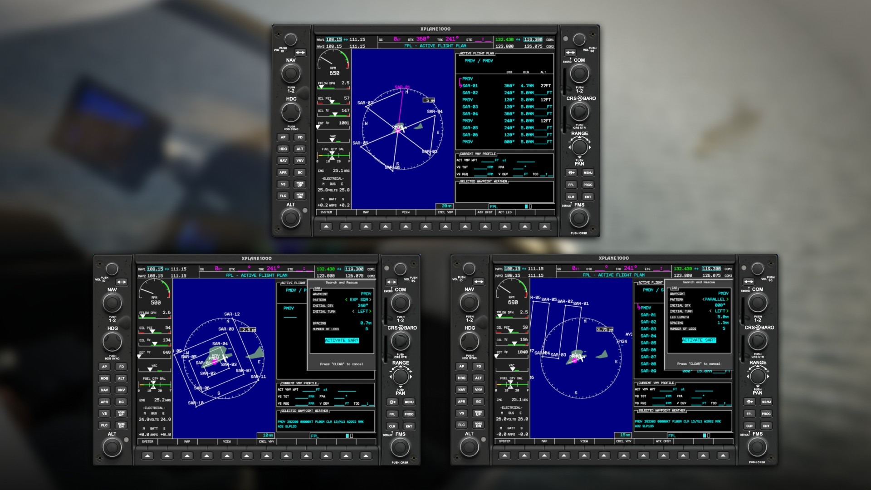The height and width of the screenshot is (490, 871).
Task: Select the SYSTEM softkey label on top unit
Action: 326,212
